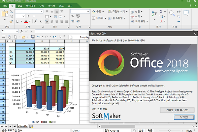Open the font color dropdown arrow

pyautogui.click(x=30, y=21)
